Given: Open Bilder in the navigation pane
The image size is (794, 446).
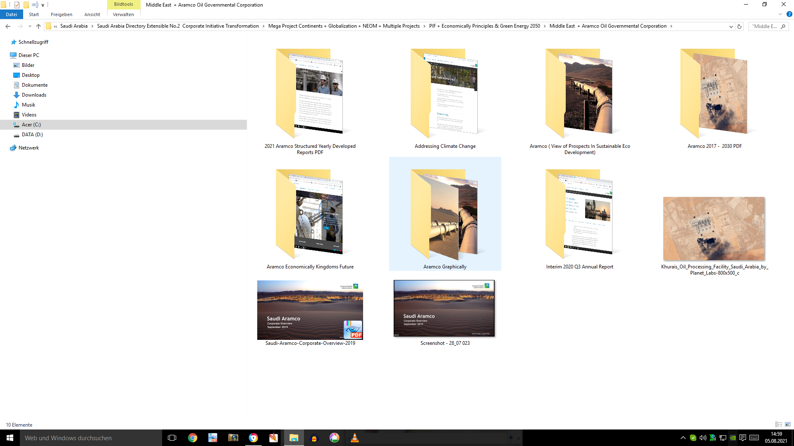Looking at the screenshot, I should point(28,65).
